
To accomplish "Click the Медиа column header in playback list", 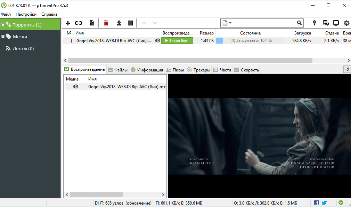I will pyautogui.click(x=75, y=79).
